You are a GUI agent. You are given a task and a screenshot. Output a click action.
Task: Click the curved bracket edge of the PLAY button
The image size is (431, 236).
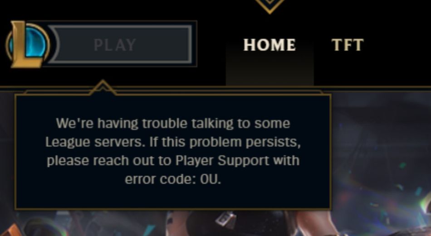(x=54, y=44)
